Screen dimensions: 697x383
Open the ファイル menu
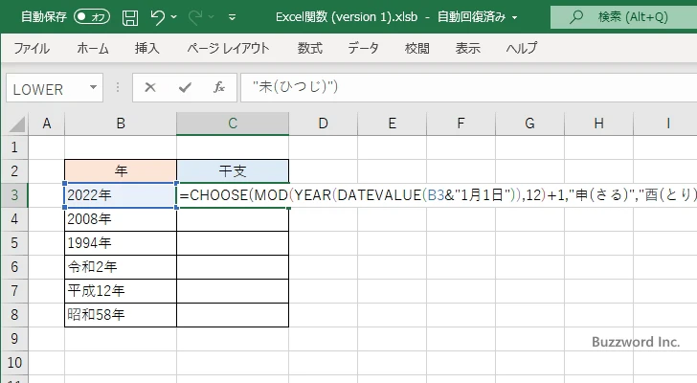32,48
